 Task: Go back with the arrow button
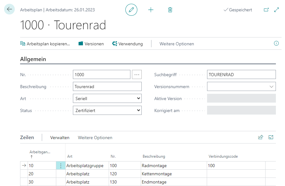click(9, 9)
